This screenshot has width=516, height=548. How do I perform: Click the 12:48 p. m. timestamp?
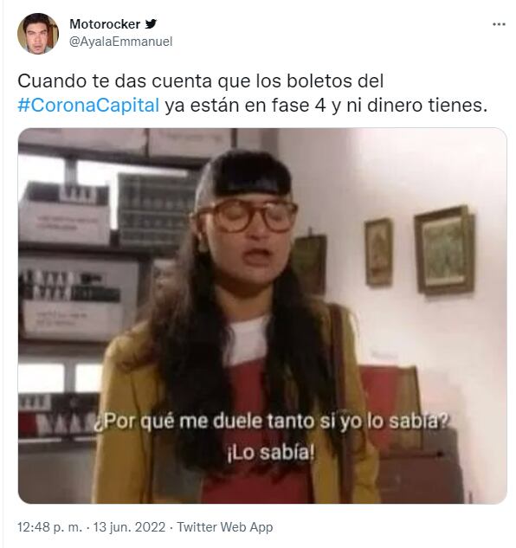point(49,526)
